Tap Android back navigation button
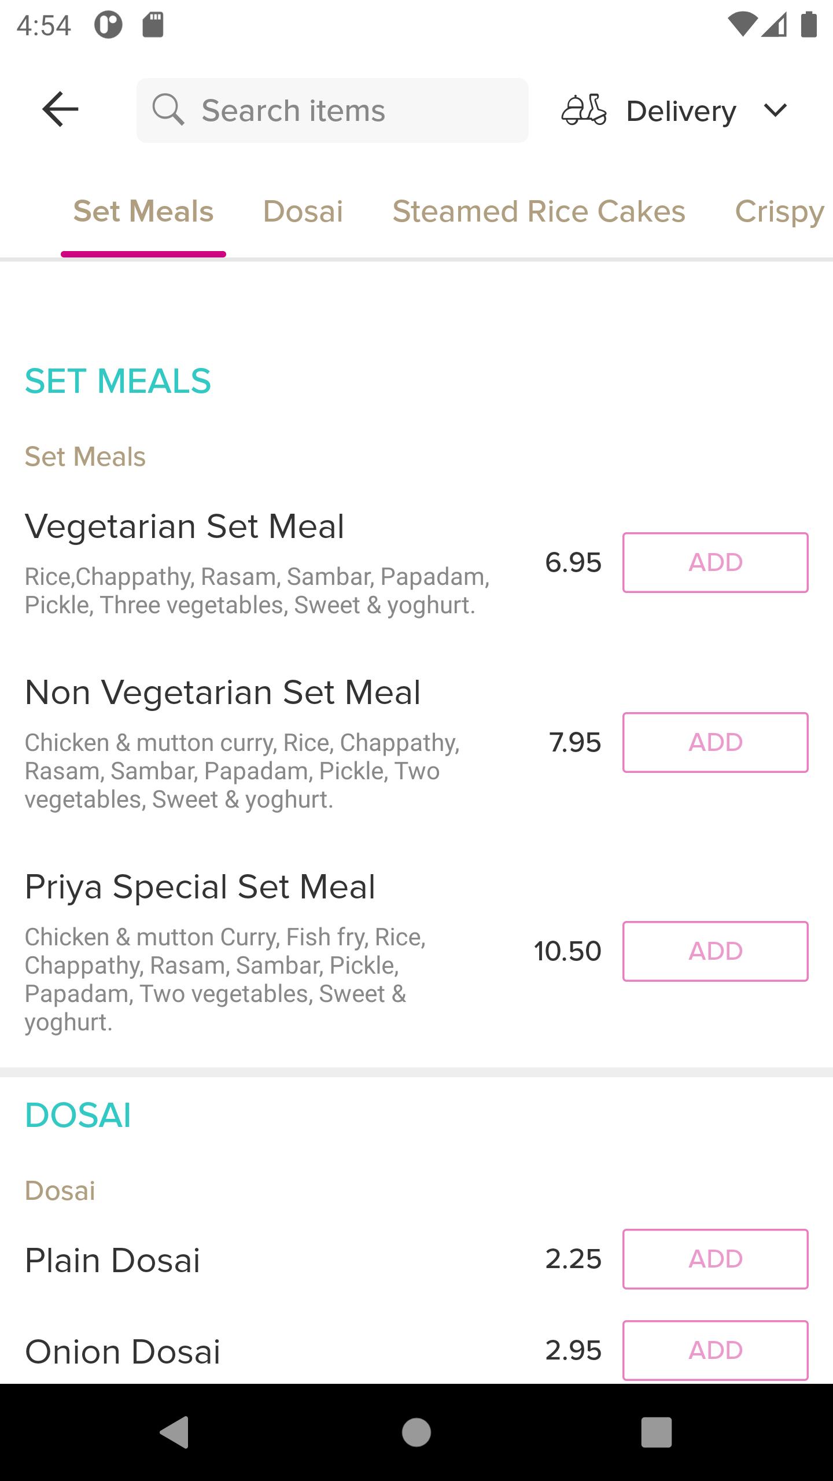Screen dimensions: 833x1481 pyautogui.click(x=175, y=1432)
